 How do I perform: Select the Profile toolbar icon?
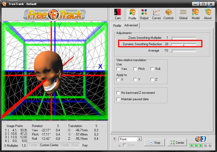(x=132, y=14)
